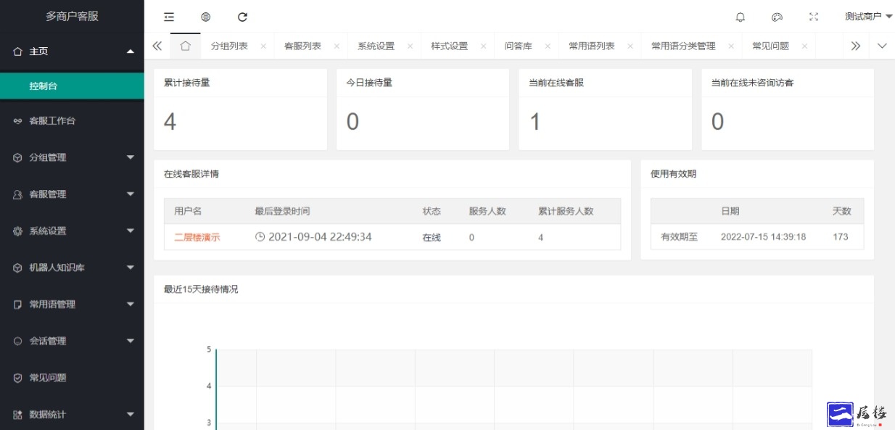
Task: Expand the 分组管理 sidebar menu
Action: (x=72, y=157)
